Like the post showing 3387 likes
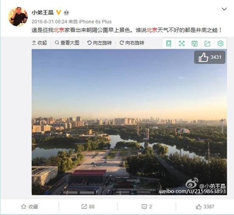 (205, 207)
